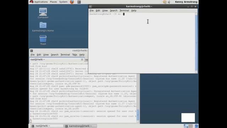Open the Places menu
This screenshot has height=128, width=227.
coord(53,2)
